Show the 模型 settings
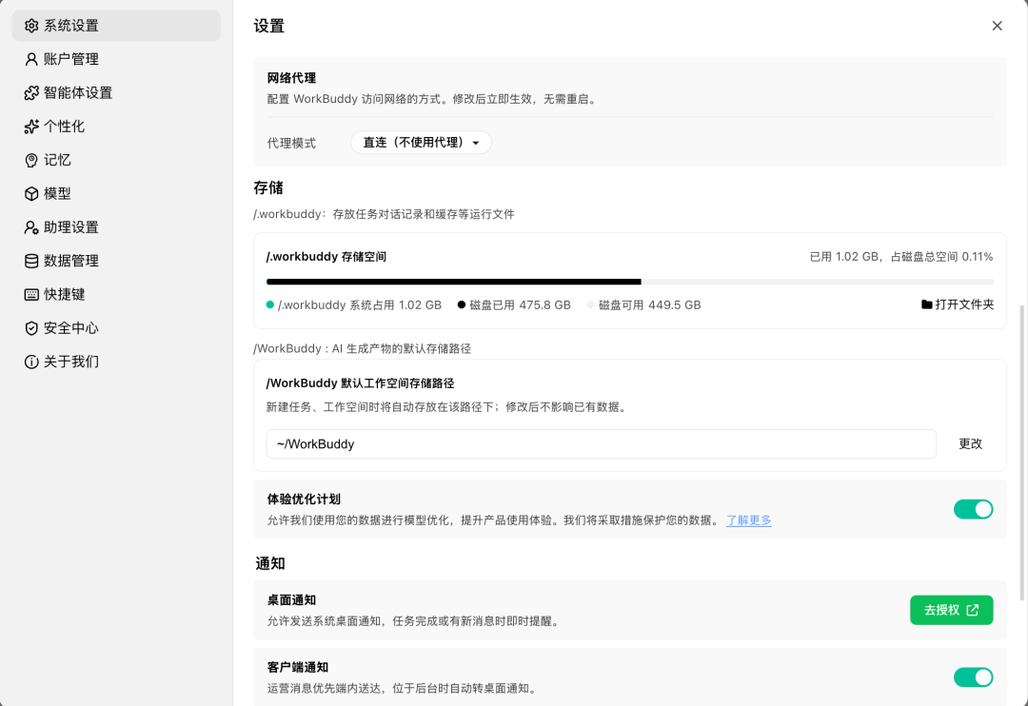This screenshot has height=706, width=1028. 116,193
